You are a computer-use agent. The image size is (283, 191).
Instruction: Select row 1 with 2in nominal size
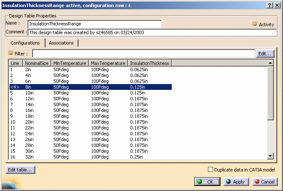(90, 69)
